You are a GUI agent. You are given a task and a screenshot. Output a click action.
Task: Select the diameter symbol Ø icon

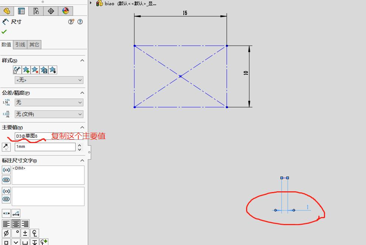[x=6, y=233]
